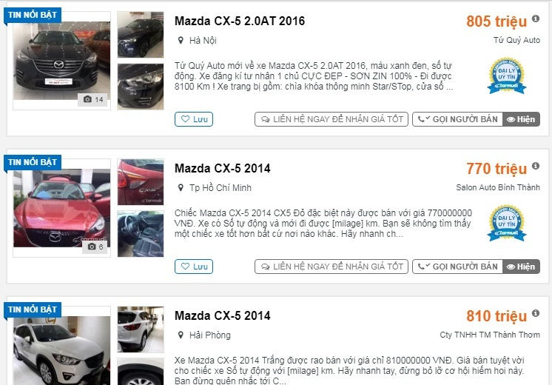Open headlight thumbnail of black Mazda CX-5

141,87
